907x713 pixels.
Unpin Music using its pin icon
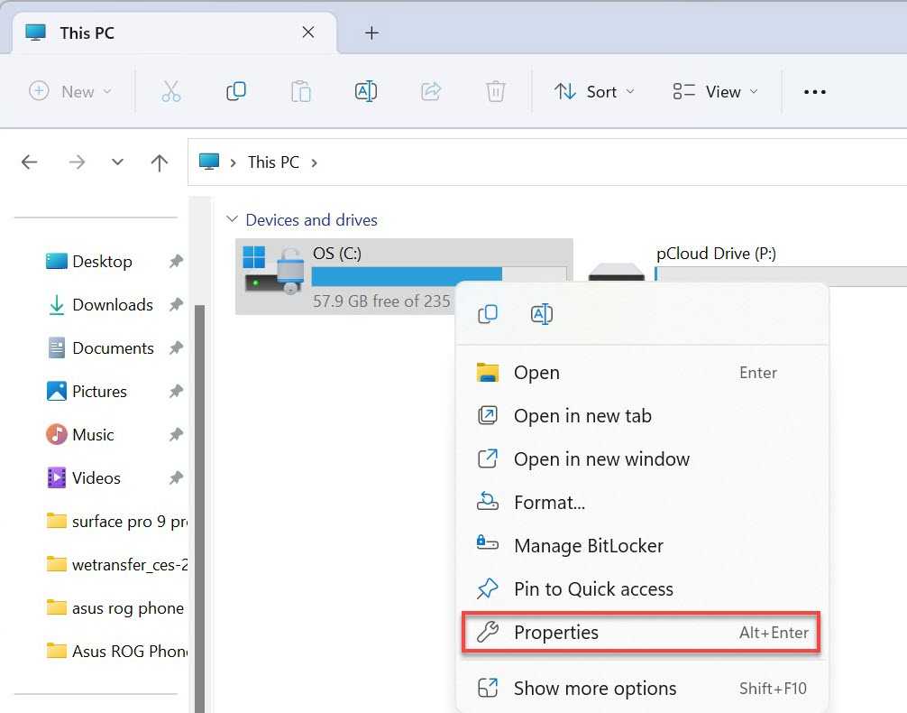pos(176,434)
